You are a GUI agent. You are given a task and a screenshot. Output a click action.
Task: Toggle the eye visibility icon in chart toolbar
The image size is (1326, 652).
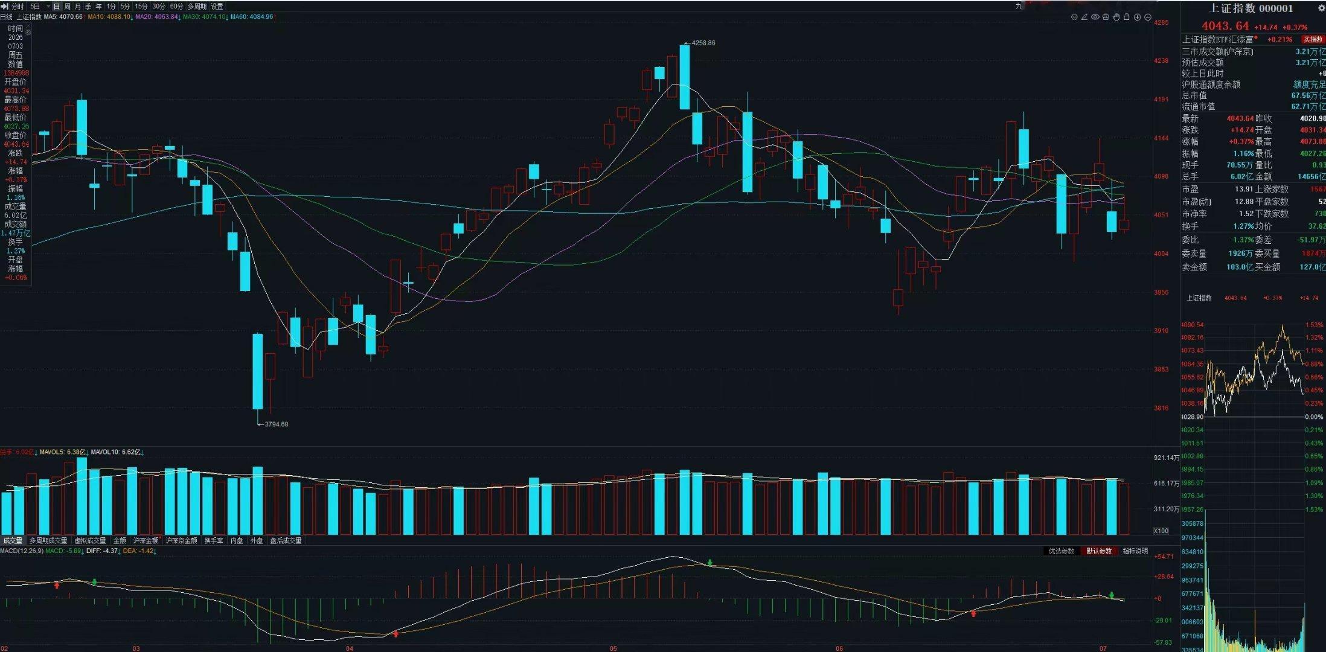1095,17
